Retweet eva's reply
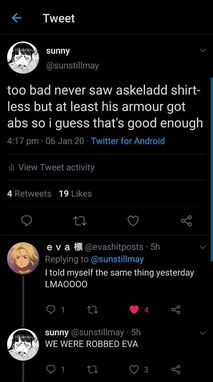The height and width of the screenshot is (382, 213). click(93, 310)
